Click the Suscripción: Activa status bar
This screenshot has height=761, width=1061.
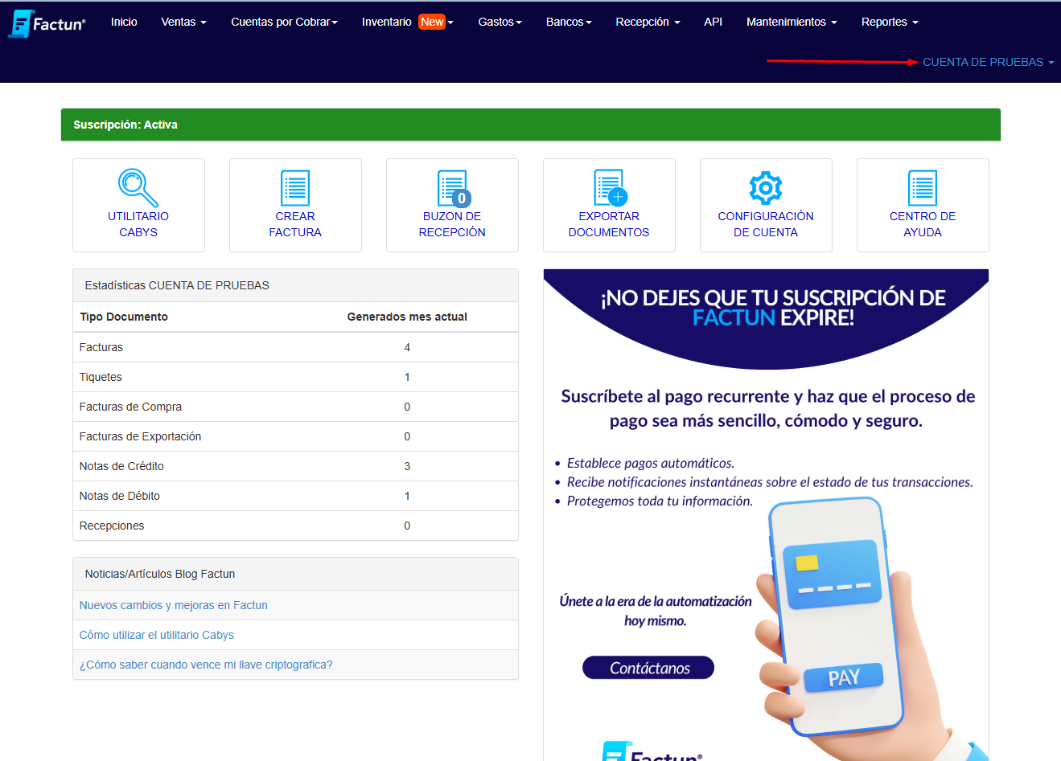coord(531,125)
